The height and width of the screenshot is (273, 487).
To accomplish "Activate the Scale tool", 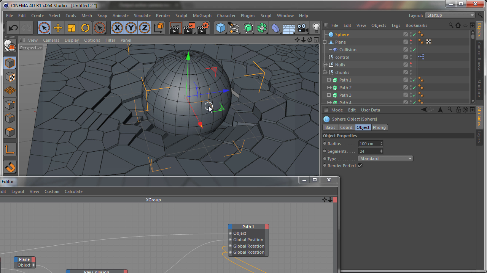I will (72, 28).
